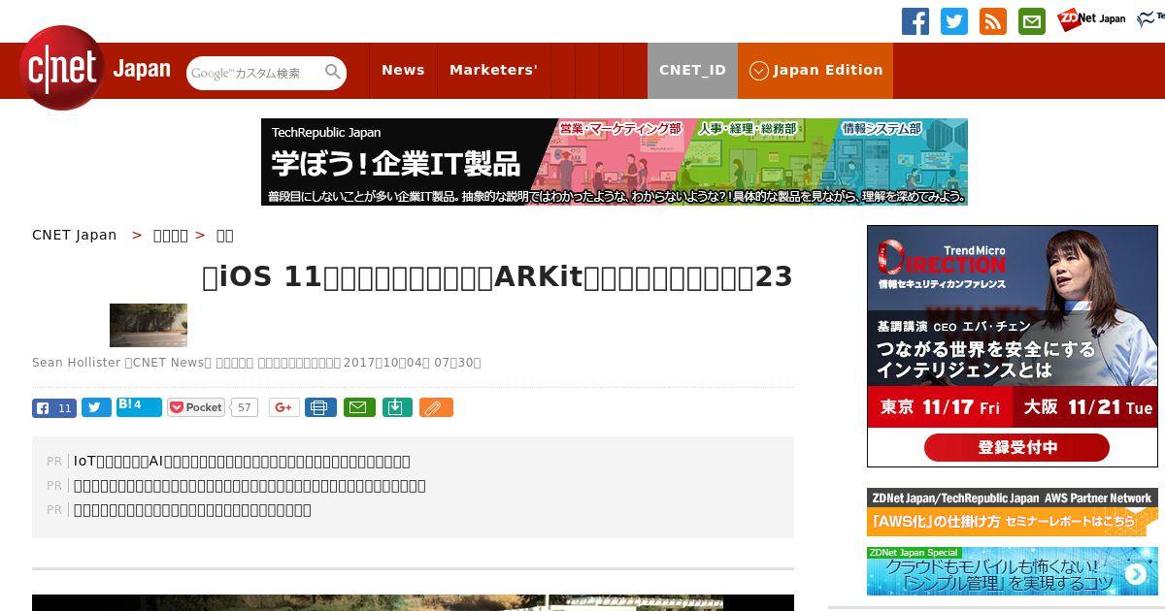The width and height of the screenshot is (1165, 611).
Task: Open the AWS Partner Network seminar banner
Action: pyautogui.click(x=1013, y=512)
